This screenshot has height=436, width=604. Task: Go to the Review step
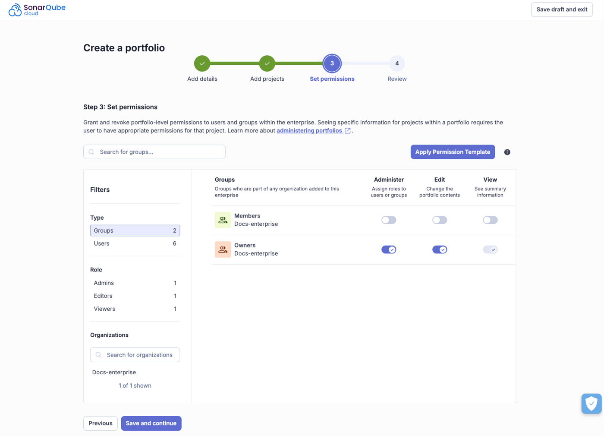397,63
